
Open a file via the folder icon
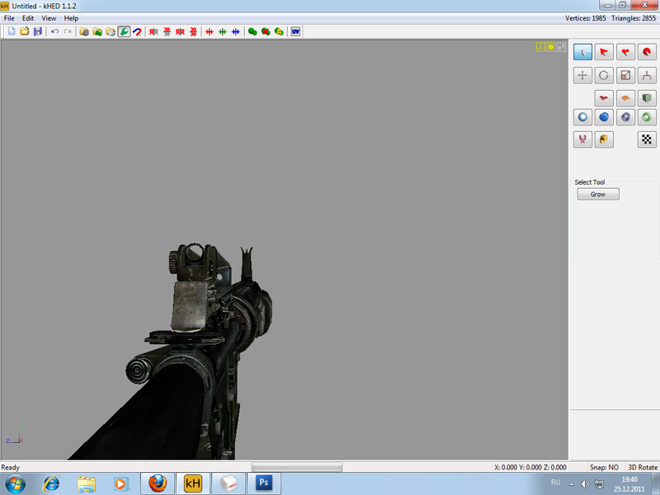[x=25, y=31]
